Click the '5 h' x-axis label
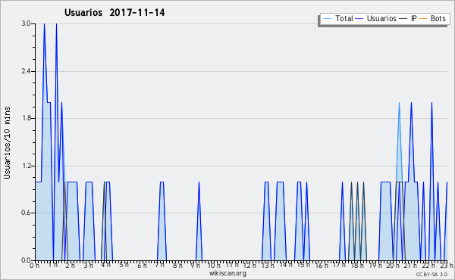 [124, 265]
